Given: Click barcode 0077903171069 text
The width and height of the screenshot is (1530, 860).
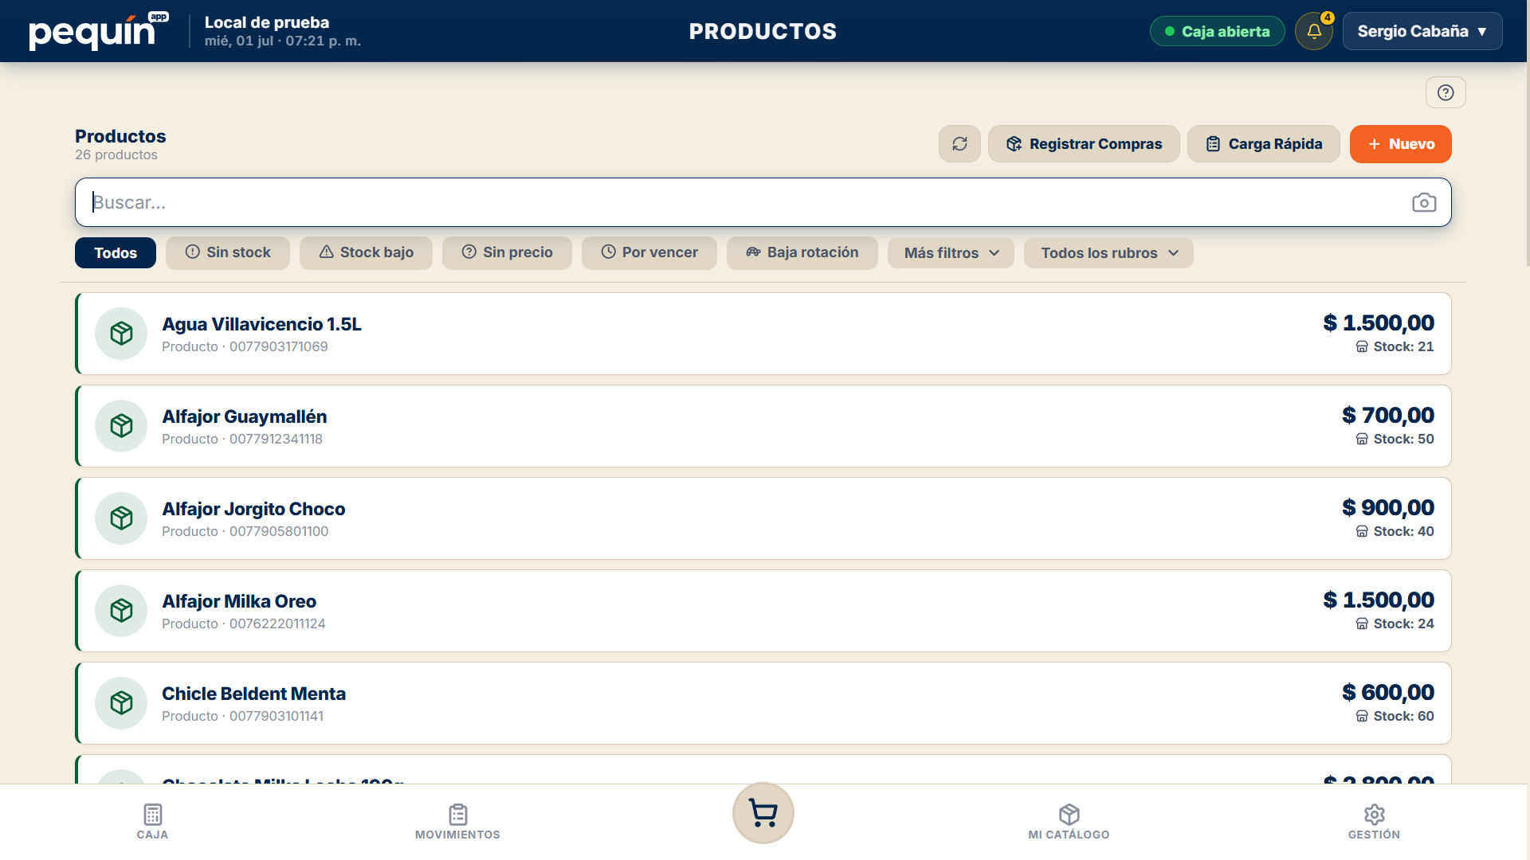Looking at the screenshot, I should tap(279, 347).
